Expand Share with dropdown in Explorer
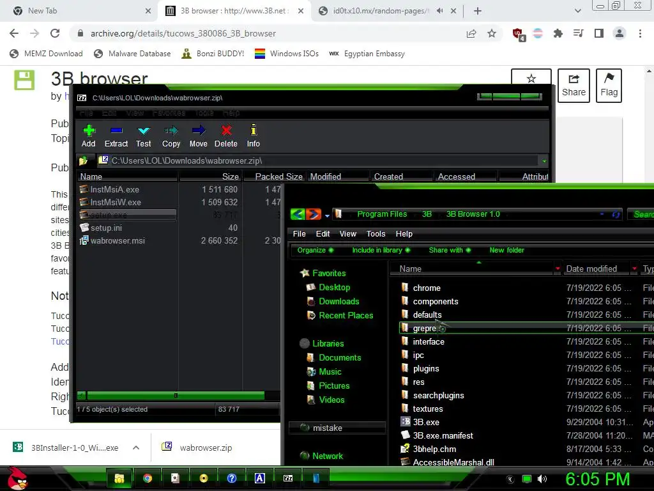The width and height of the screenshot is (654, 491). [x=450, y=250]
